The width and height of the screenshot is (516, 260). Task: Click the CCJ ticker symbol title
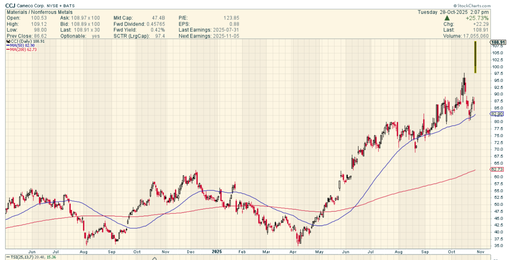coord(10,6)
